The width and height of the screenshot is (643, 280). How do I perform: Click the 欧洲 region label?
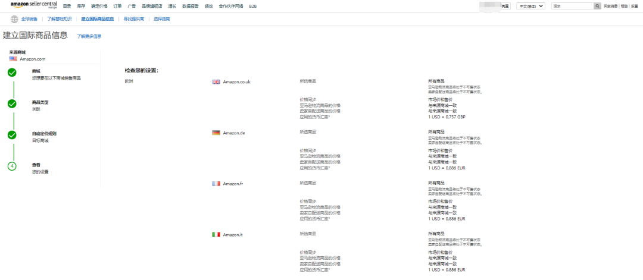click(x=129, y=81)
